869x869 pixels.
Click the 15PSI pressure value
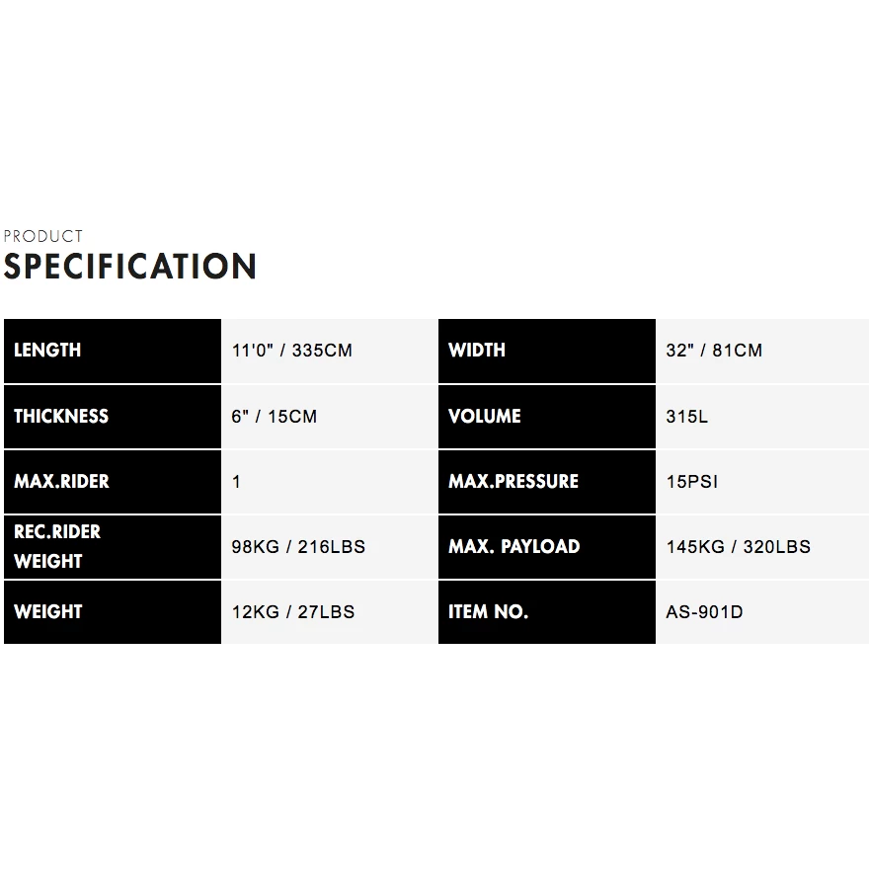tap(692, 481)
